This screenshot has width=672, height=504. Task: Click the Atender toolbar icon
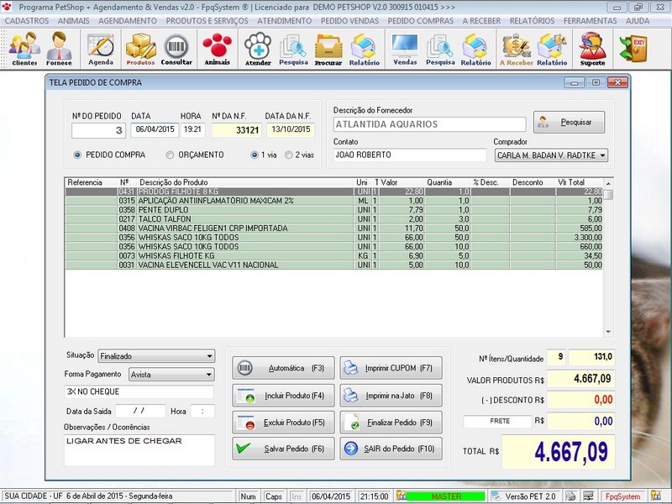(x=258, y=49)
